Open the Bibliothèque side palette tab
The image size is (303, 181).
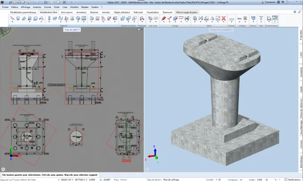point(301,163)
